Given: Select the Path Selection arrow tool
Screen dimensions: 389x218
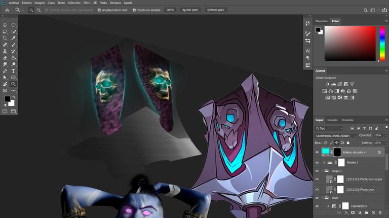Looking at the screenshot, I should pos(5,77).
